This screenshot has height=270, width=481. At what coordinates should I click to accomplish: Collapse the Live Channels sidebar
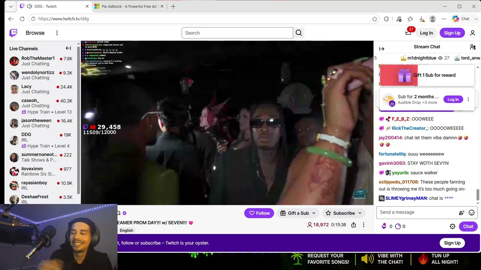point(68,48)
